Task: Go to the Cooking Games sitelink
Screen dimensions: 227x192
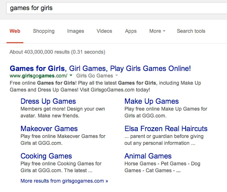Action: (46, 156)
